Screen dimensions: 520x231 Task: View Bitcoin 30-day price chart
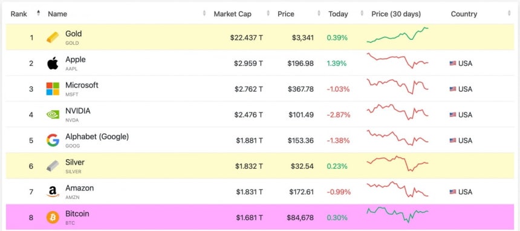point(397,215)
